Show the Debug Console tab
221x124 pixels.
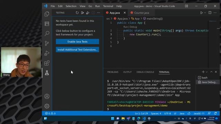[x=145, y=72]
